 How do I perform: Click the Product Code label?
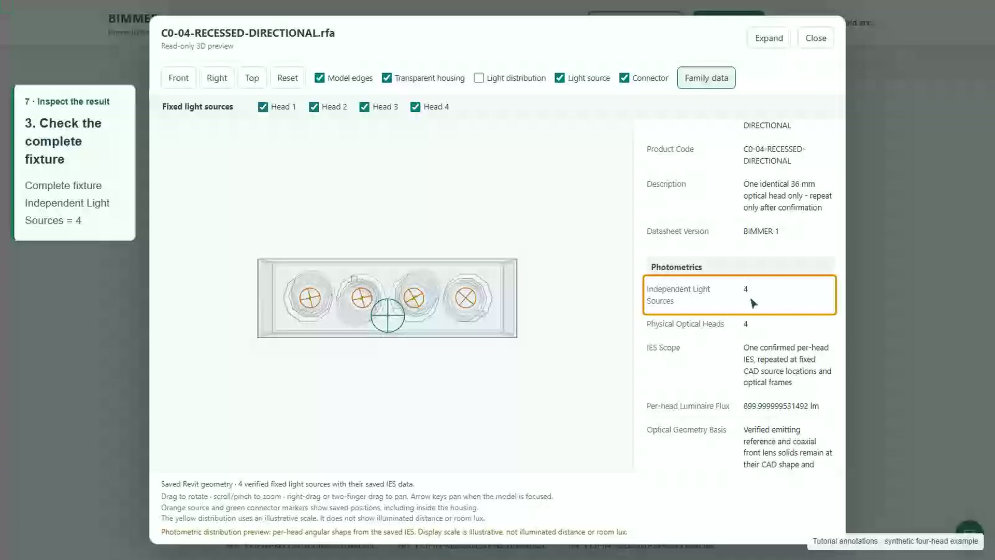click(x=670, y=149)
